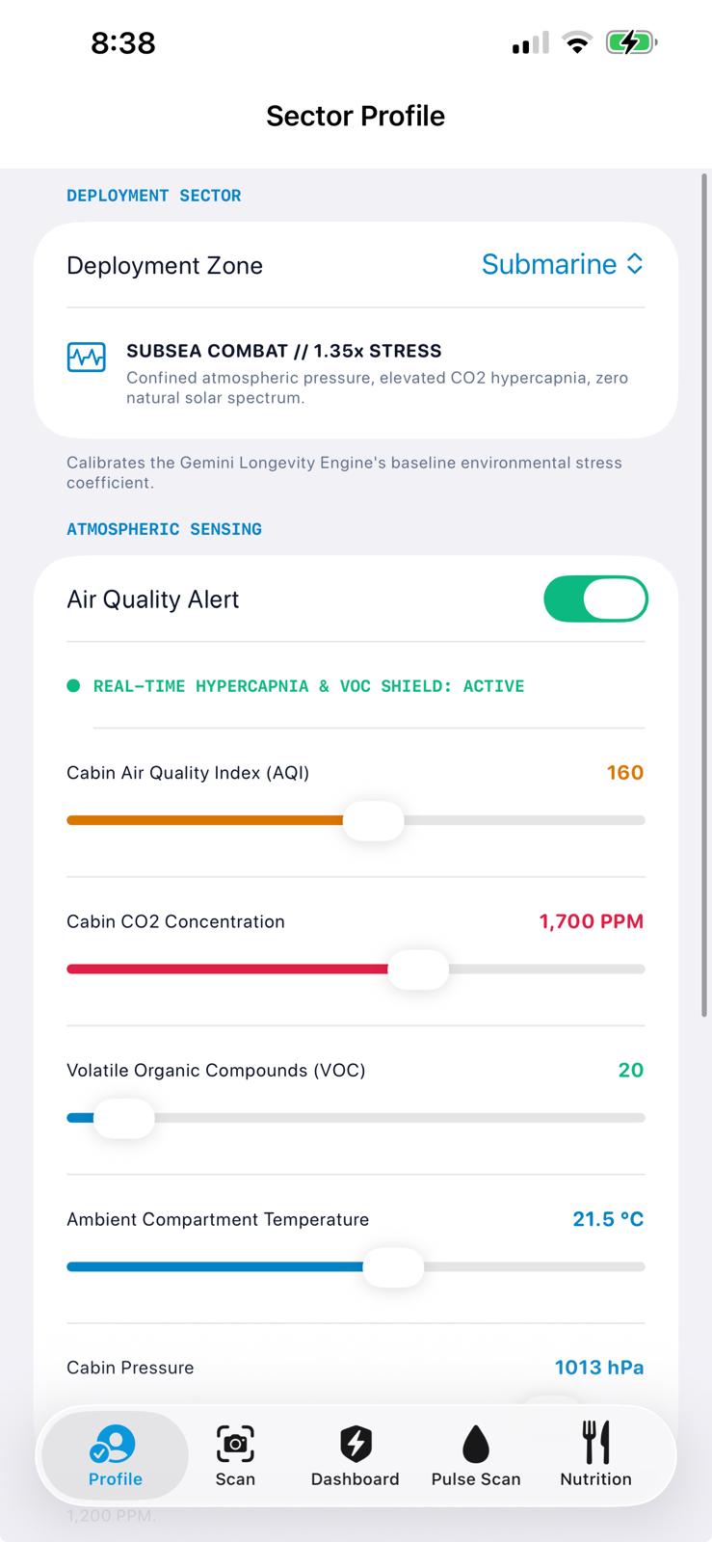Open the Scan camera icon
The width and height of the screenshot is (712, 1542).
click(235, 1444)
